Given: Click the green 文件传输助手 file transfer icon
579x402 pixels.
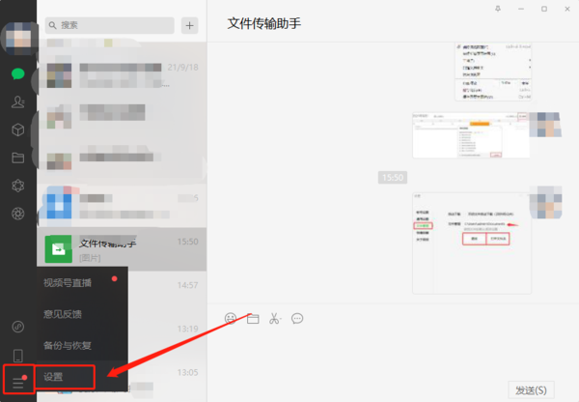Looking at the screenshot, I should click(58, 249).
